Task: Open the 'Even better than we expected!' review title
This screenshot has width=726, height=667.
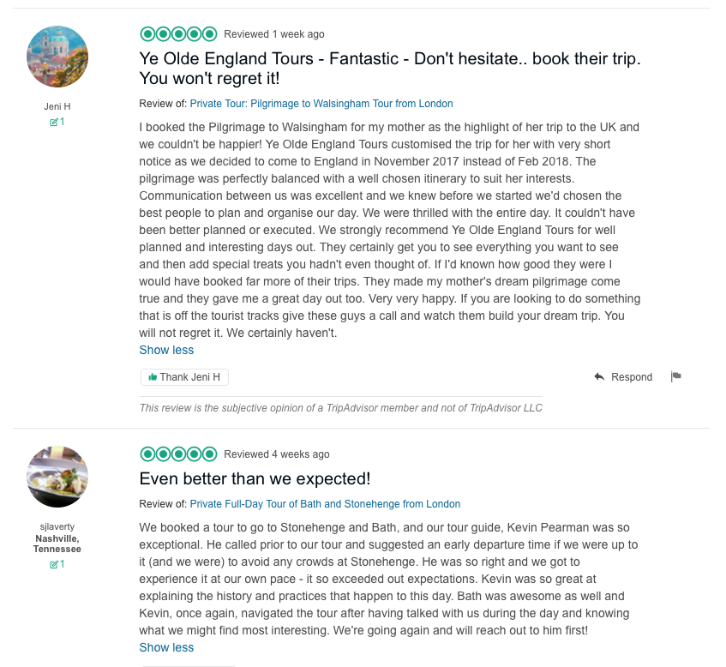Action: [255, 478]
